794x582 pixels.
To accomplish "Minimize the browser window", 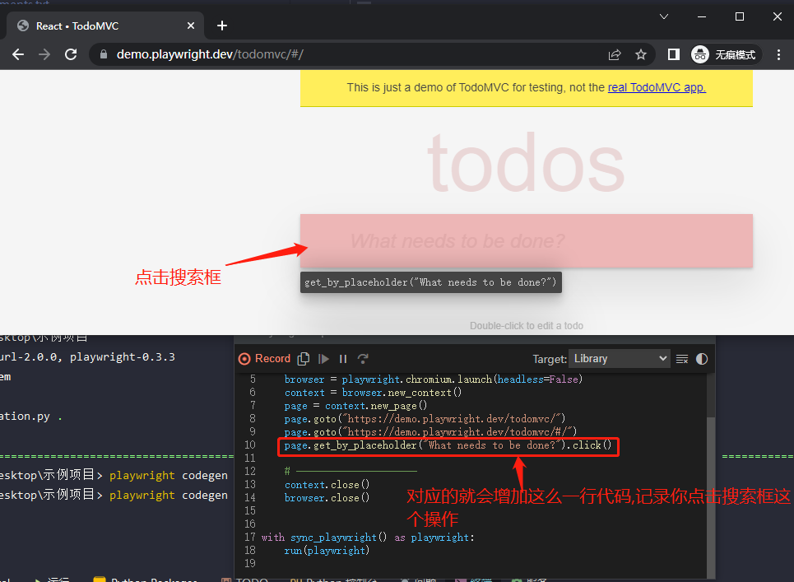I will point(702,16).
